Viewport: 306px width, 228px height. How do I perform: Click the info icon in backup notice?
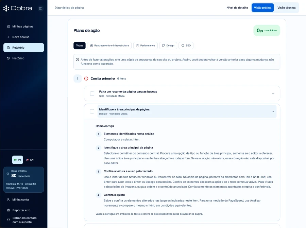click(77, 60)
